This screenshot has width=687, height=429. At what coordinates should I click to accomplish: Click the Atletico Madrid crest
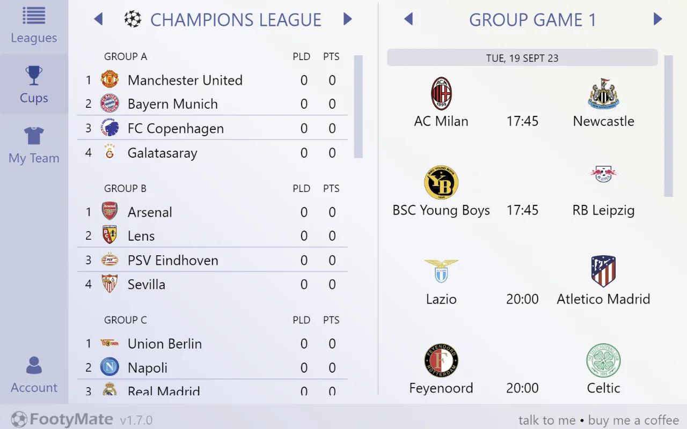pyautogui.click(x=603, y=271)
